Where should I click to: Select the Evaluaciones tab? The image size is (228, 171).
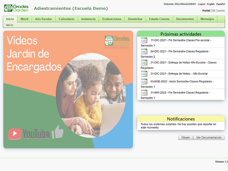tap(112, 19)
